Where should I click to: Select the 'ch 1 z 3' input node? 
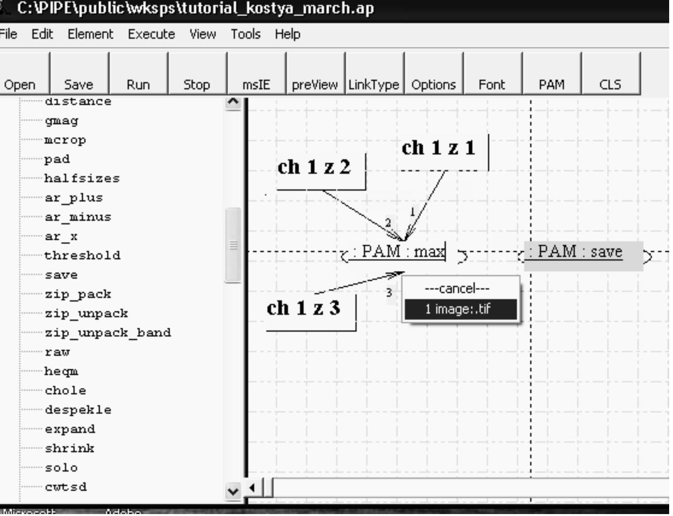pyautogui.click(x=304, y=308)
